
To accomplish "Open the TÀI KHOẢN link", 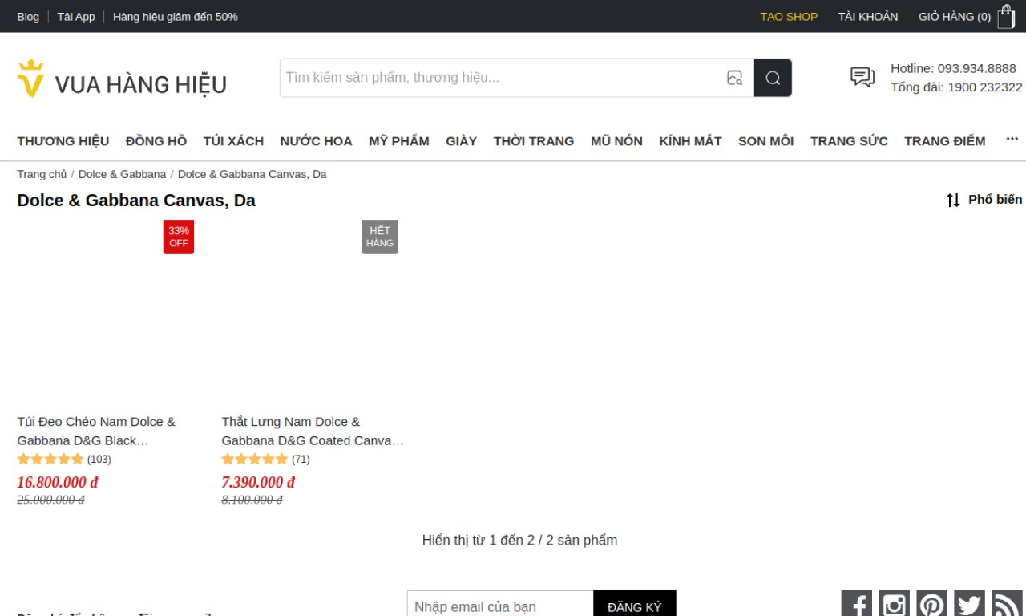I will pos(868,17).
